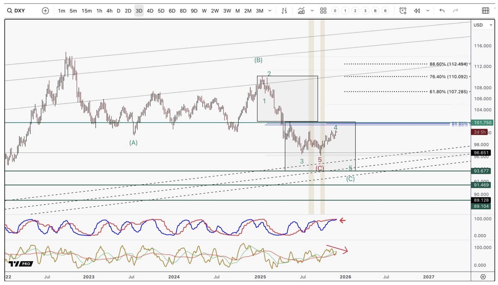Expand the replay options dropdown

428,11
